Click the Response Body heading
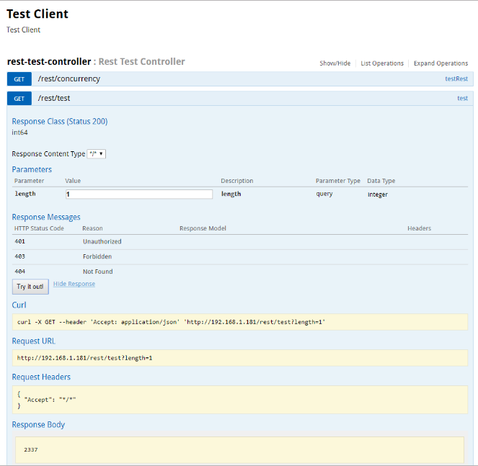Viewport: 478px width, 466px height. tap(38, 424)
